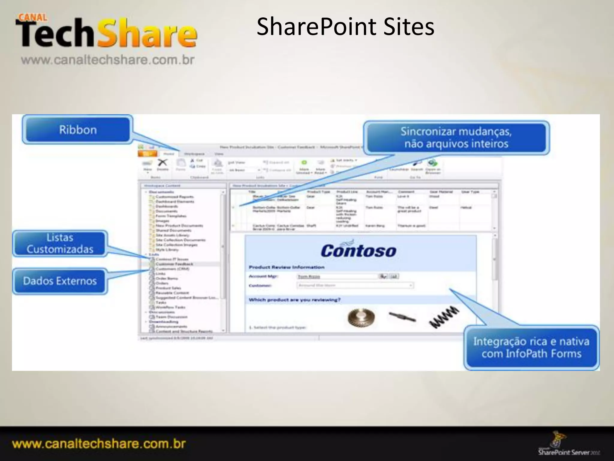Collapse the Lists tree group
This screenshot has width=614, height=461.
click(x=146, y=255)
